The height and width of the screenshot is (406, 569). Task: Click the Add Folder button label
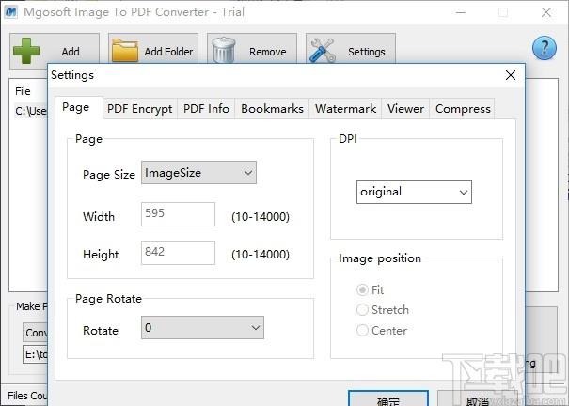coord(168,52)
